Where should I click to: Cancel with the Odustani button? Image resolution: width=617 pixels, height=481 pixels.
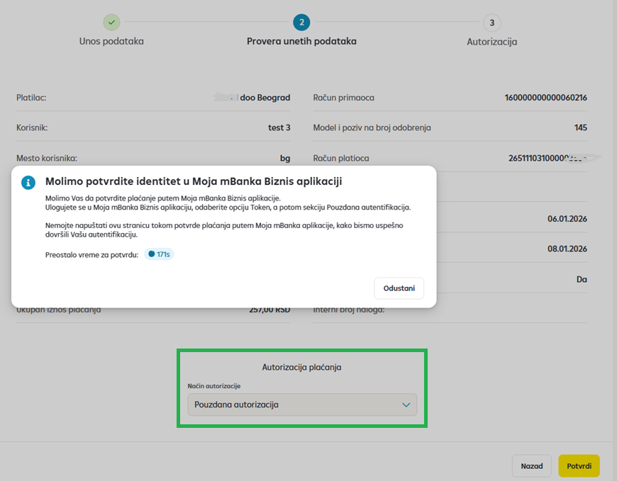399,288
